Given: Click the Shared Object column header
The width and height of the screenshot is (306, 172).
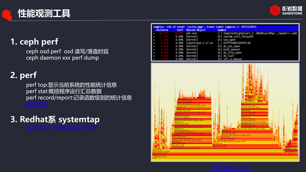Looking at the screenshot, I should [x=195, y=30].
